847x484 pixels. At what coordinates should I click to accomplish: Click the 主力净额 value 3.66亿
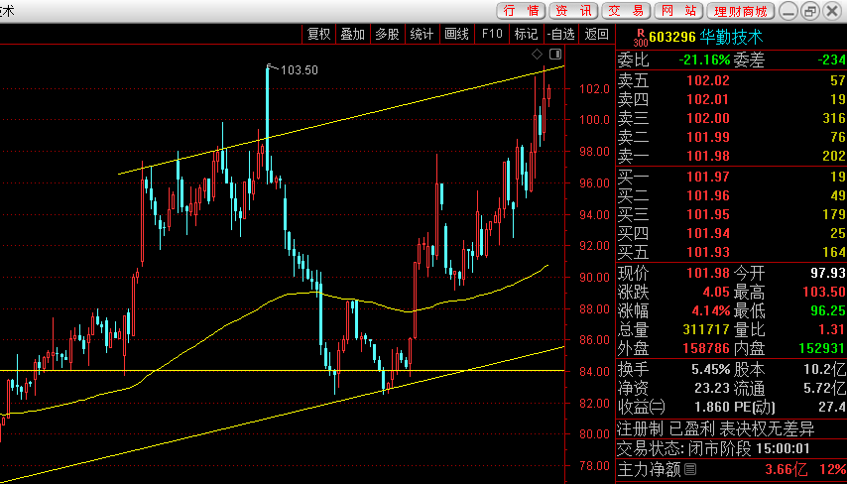point(786,469)
